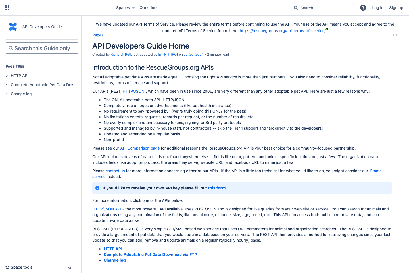The width and height of the screenshot is (409, 273).
Task: Open the API key request form link
Action: pos(216,188)
